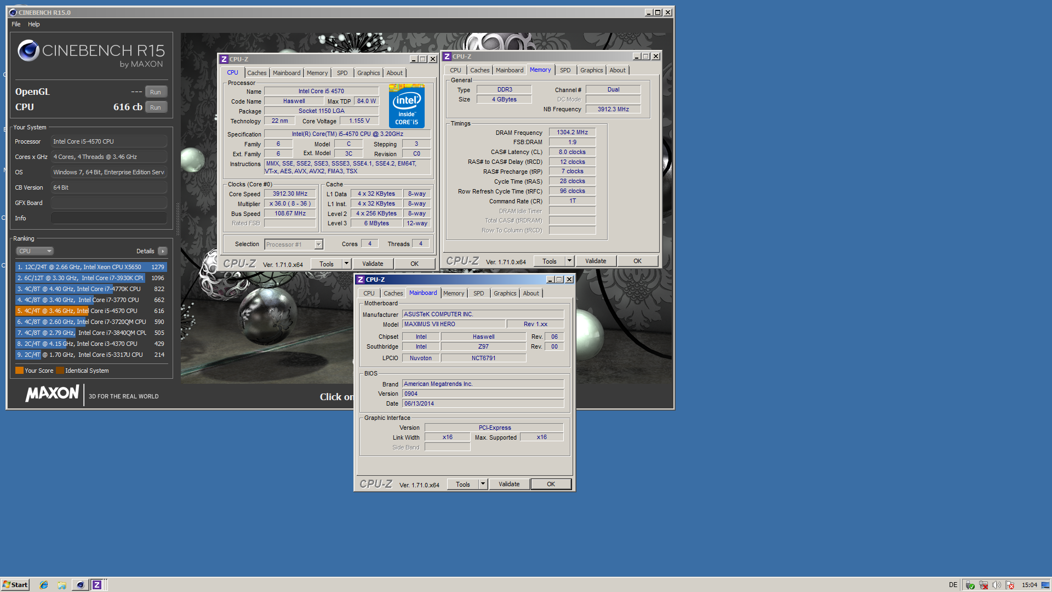Switch to Cinebench via its taskbar button

click(80, 585)
